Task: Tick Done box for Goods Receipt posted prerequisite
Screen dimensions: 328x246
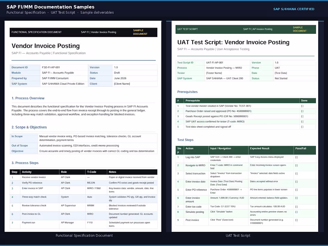Action: click(x=302, y=117)
